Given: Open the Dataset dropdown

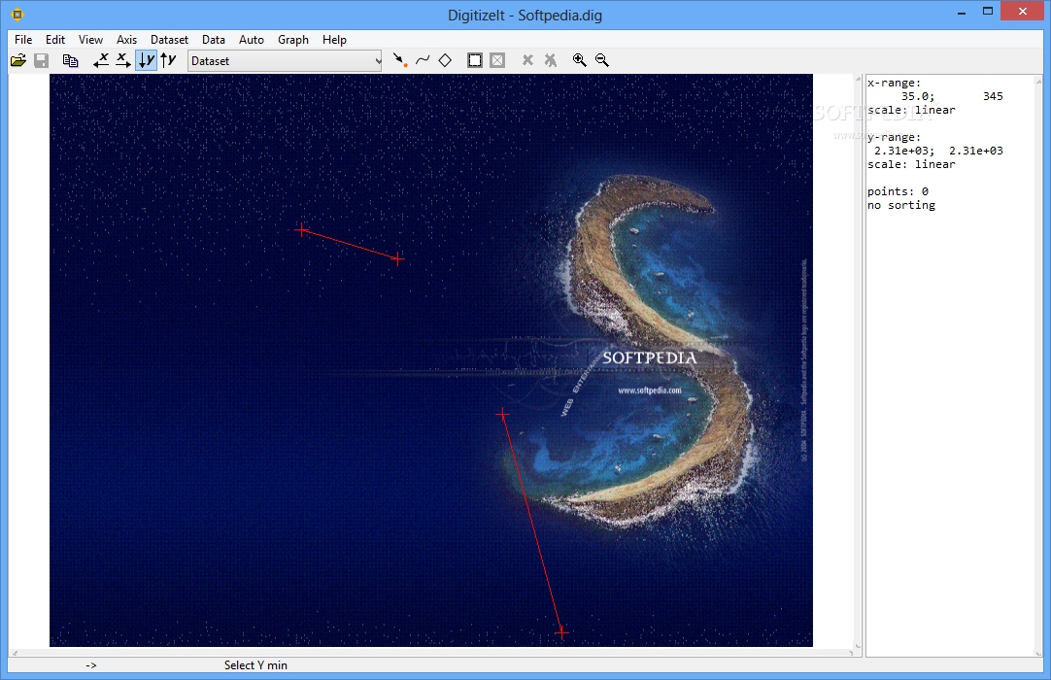Looking at the screenshot, I should (285, 61).
